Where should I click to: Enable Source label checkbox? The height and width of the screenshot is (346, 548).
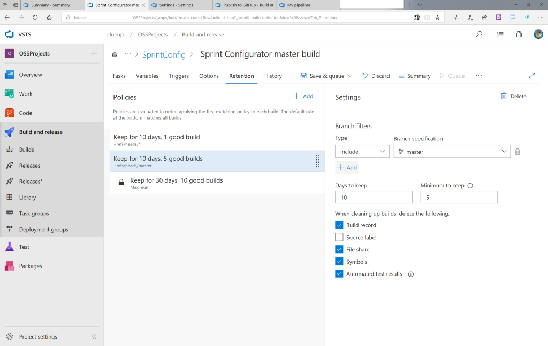click(339, 237)
